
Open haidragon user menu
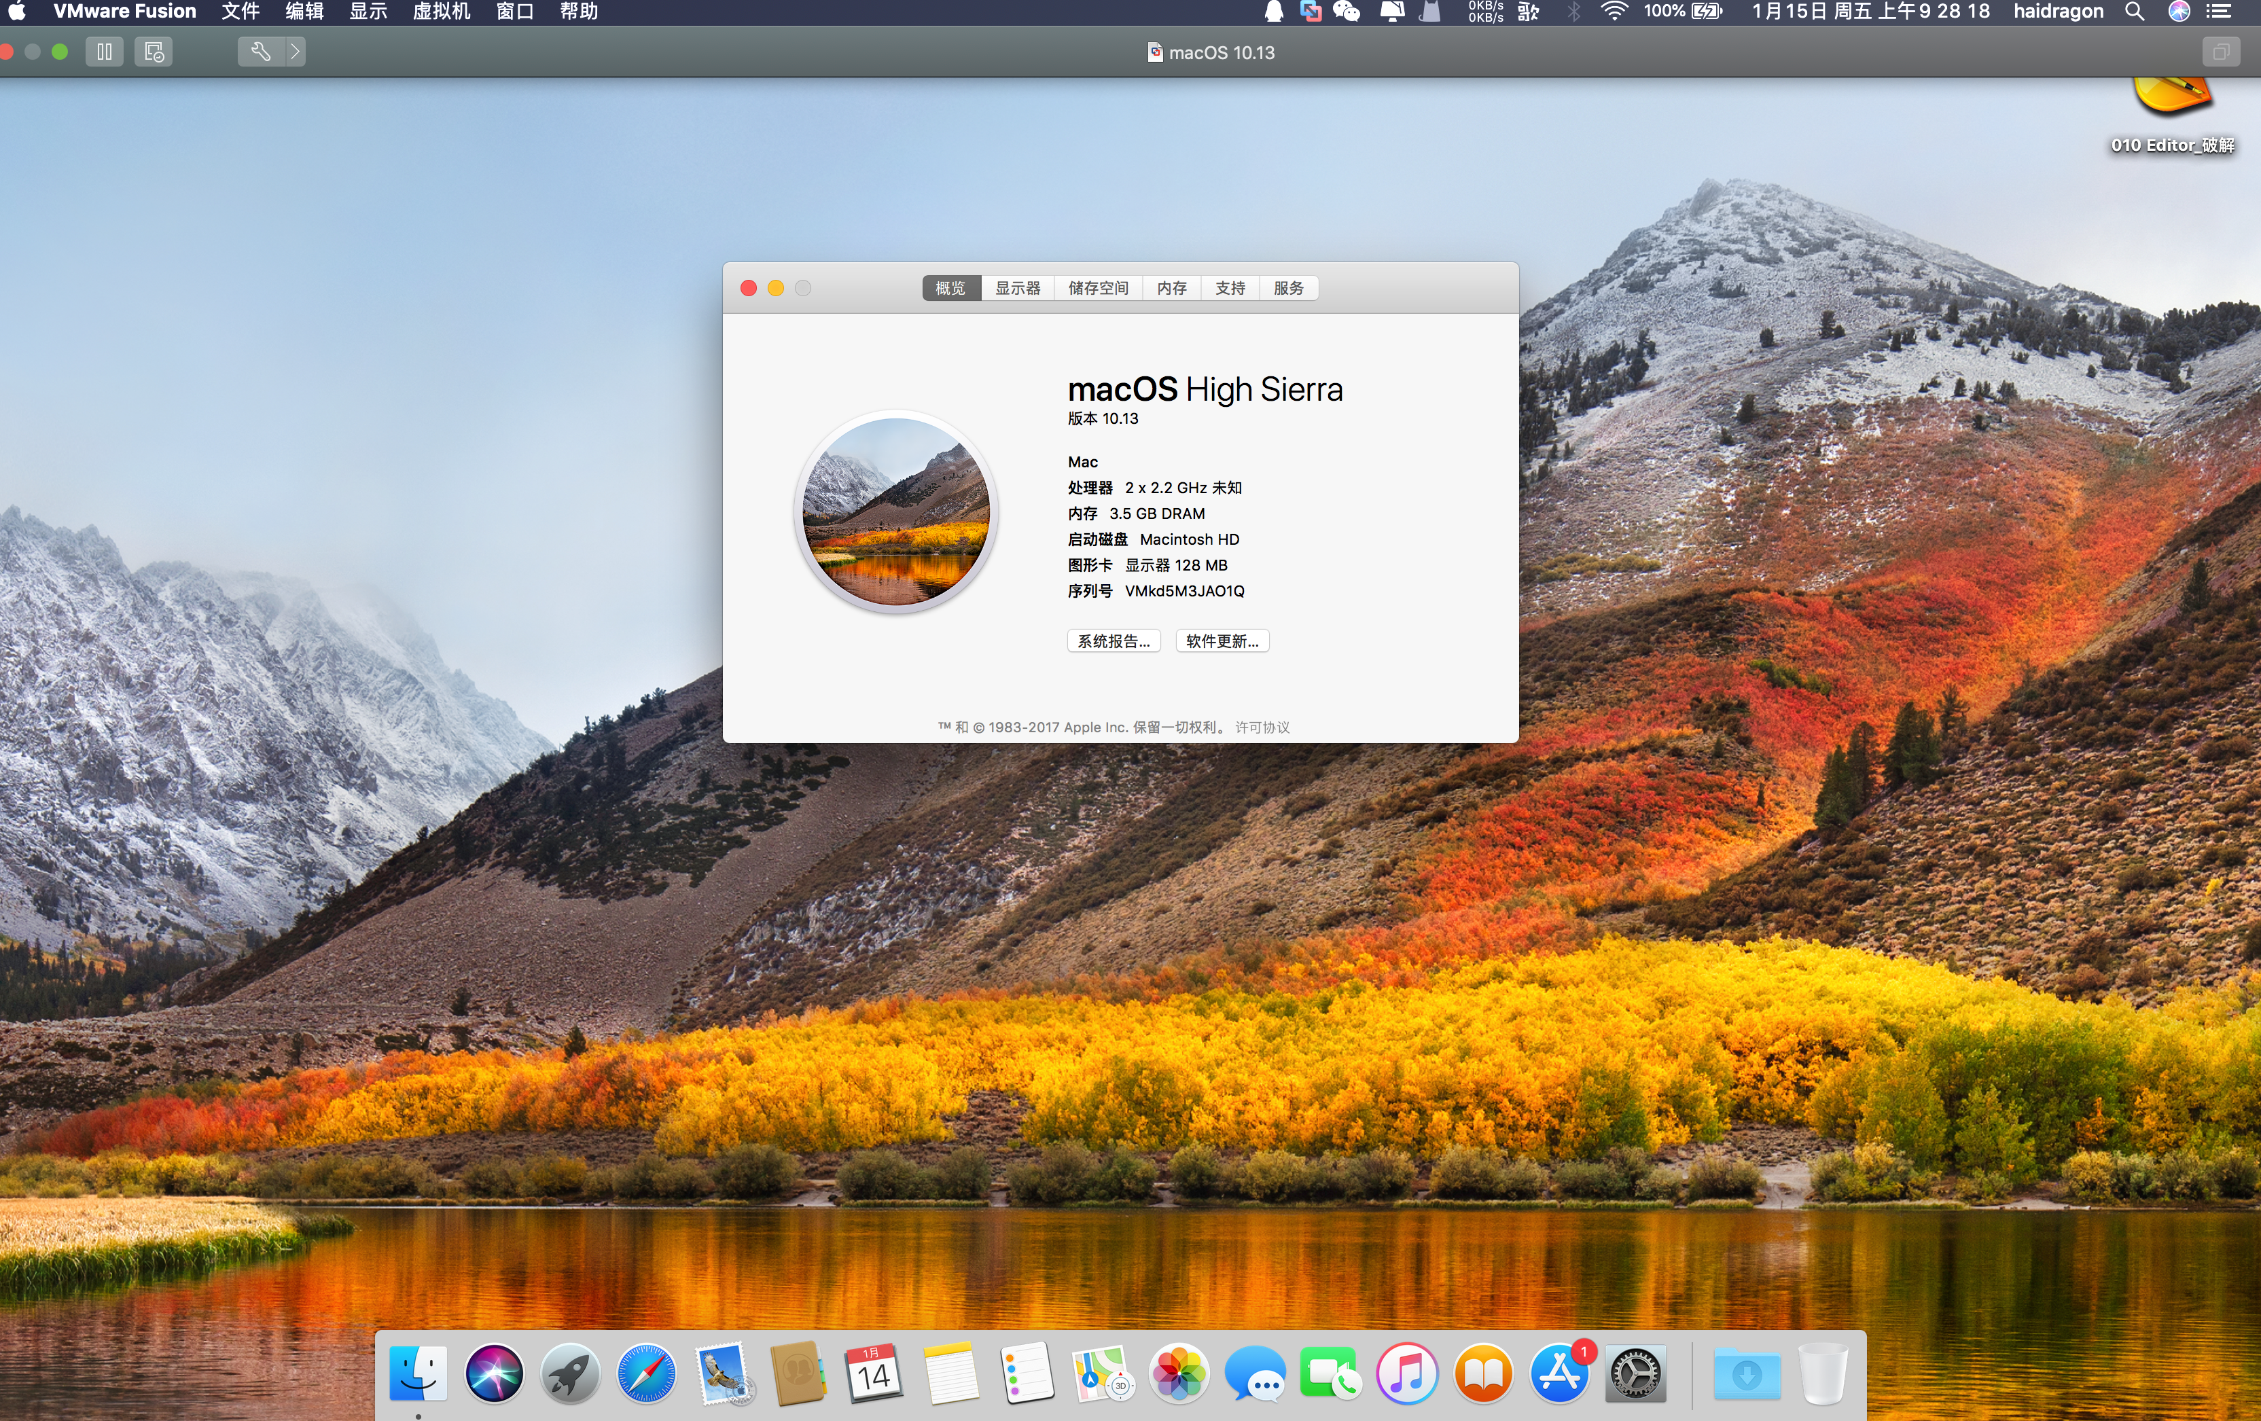pyautogui.click(x=2058, y=12)
